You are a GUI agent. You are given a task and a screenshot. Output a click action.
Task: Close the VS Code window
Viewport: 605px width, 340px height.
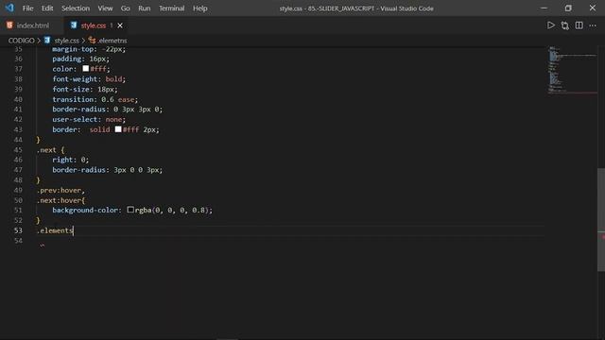(x=593, y=8)
